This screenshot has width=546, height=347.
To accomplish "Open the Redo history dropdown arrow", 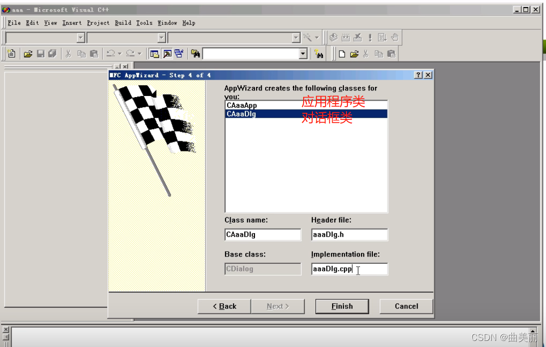I will (x=140, y=54).
